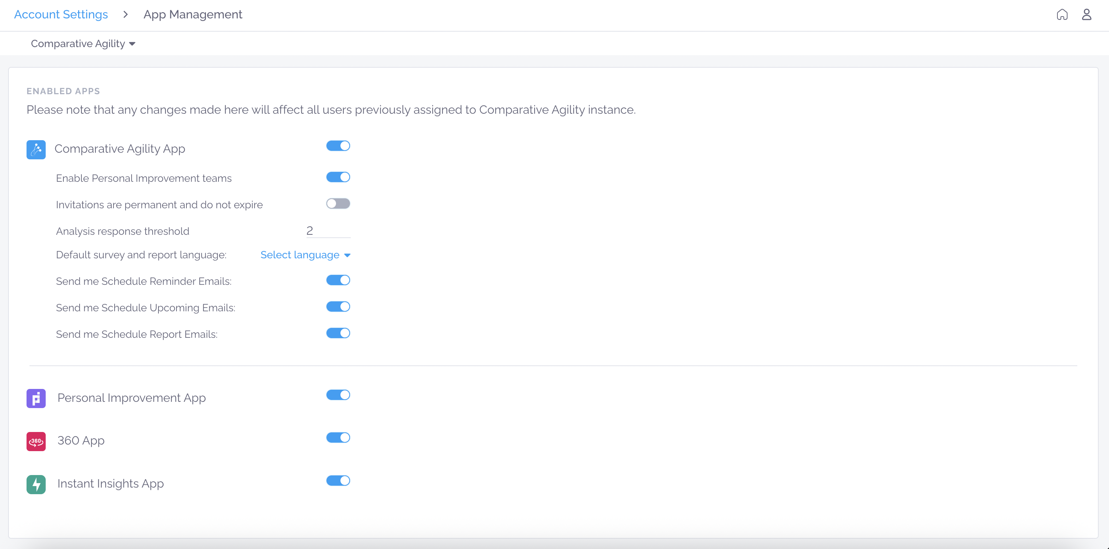
Task: Click the Instant Insights lightning icon
Action: 36,485
